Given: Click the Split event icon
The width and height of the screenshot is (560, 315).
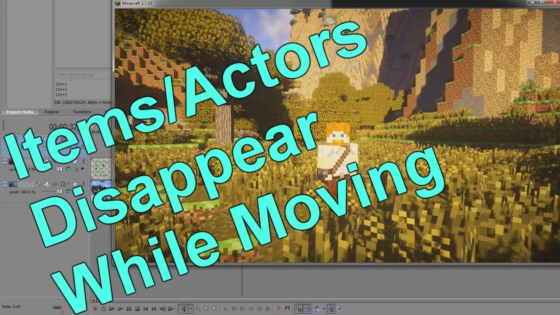Looking at the screenshot, I should click(x=259, y=309).
